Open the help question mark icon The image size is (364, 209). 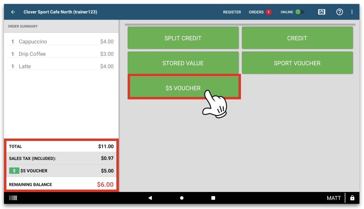click(x=340, y=12)
